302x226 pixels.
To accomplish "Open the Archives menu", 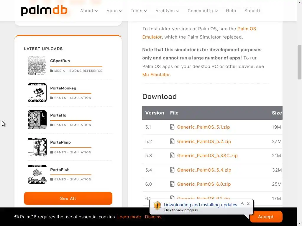I will tap(168, 11).
